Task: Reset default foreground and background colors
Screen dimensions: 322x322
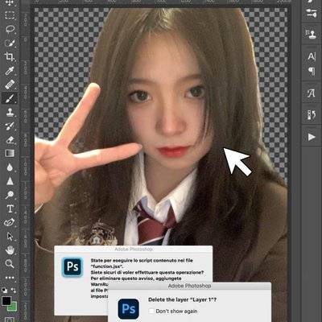Action: click(5, 291)
